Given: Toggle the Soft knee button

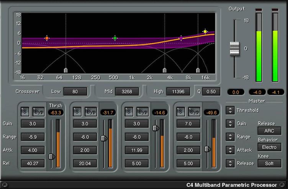Looking at the screenshot, I should (269, 163).
